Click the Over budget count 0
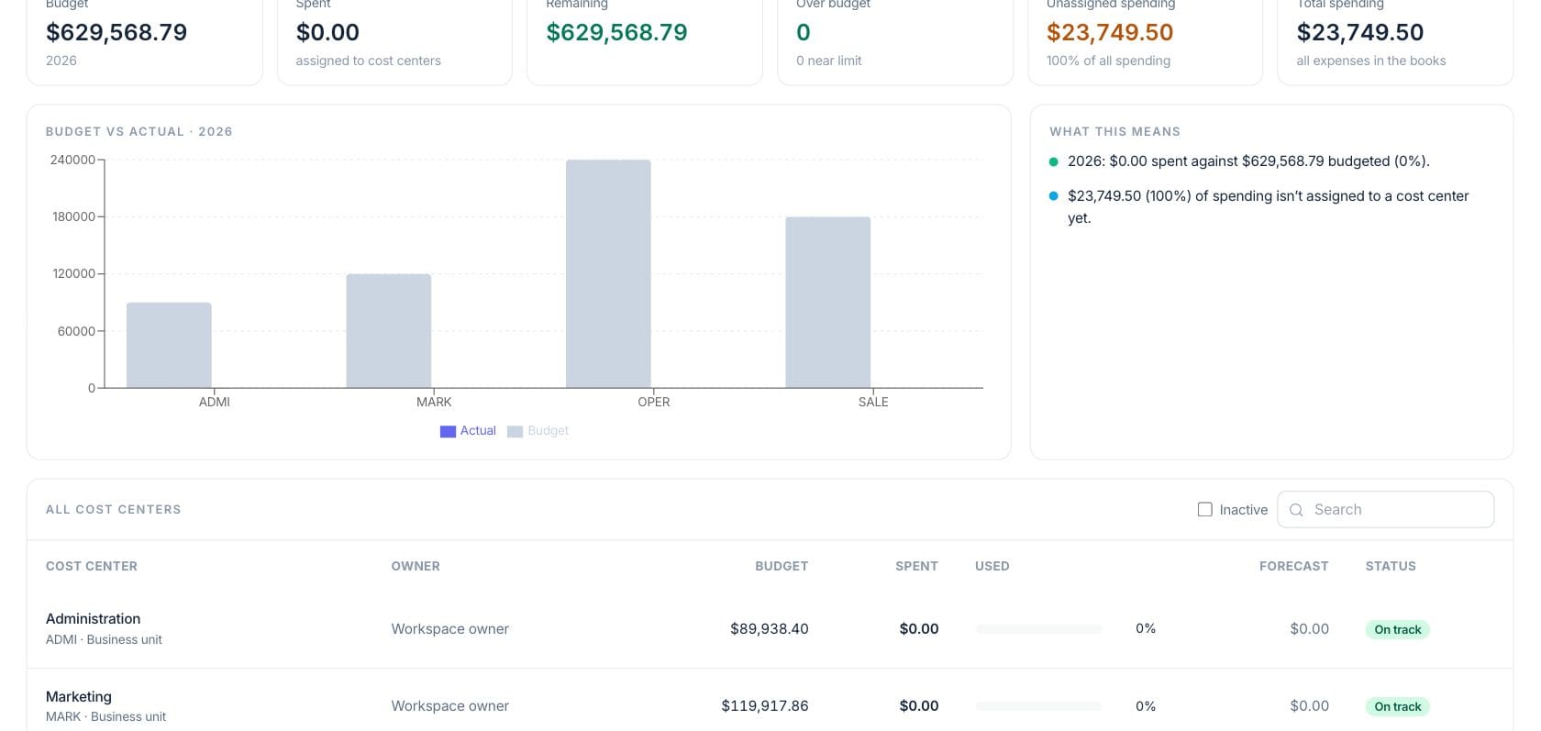Viewport: 1541px width, 731px height. 804,32
